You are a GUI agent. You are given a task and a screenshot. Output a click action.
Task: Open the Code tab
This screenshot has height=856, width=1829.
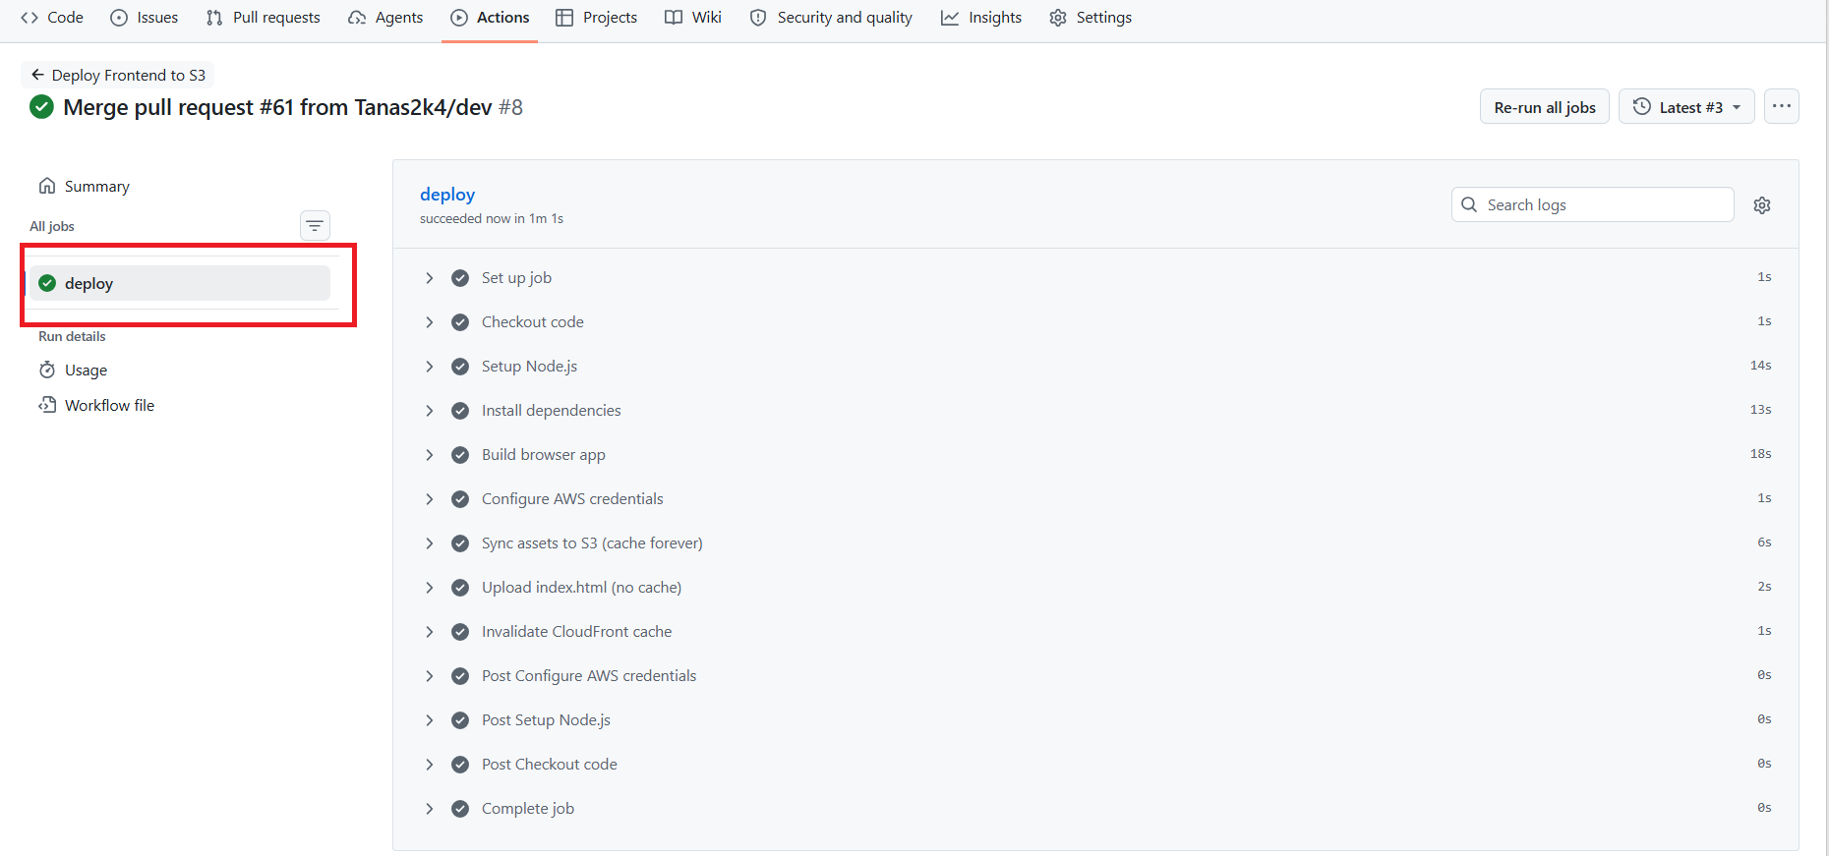[x=52, y=18]
